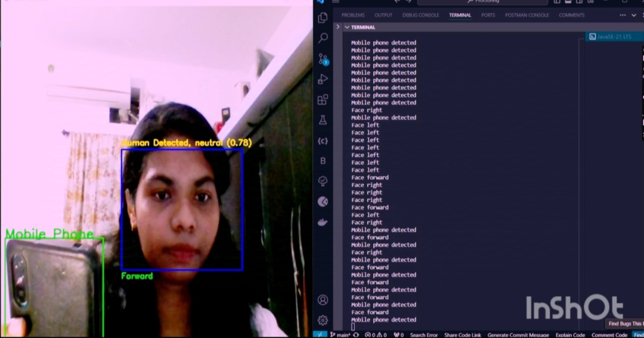This screenshot has width=644, height=338.
Task: Open the Explorer view in the activity bar
Action: point(323,18)
